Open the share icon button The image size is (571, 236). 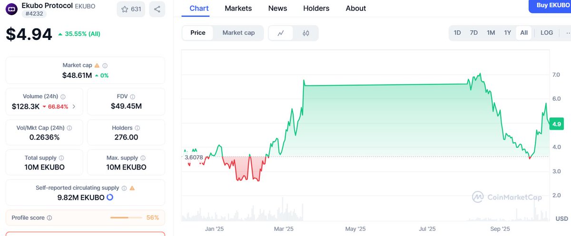[x=157, y=9]
